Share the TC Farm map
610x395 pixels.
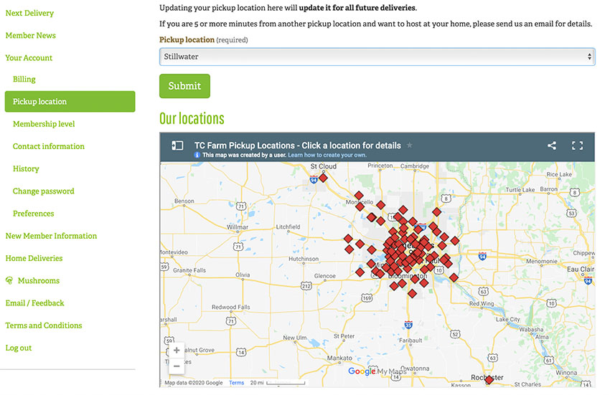coord(552,146)
